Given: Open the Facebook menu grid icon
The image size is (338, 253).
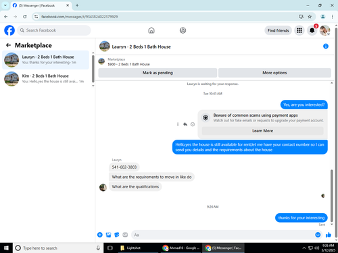Looking at the screenshot, I should (x=299, y=30).
